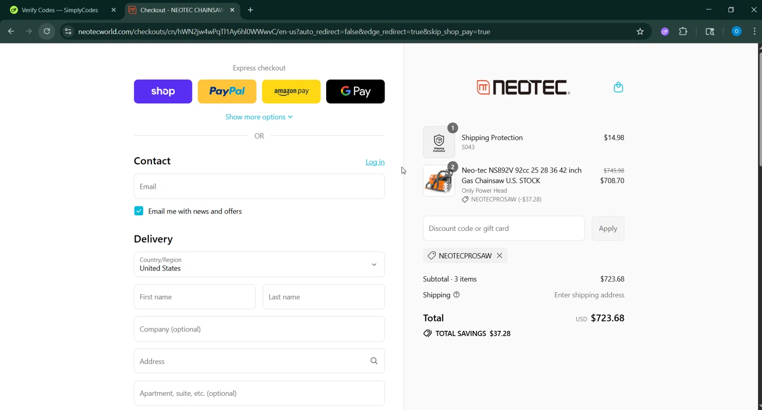Reload the checkout page
Image resolution: width=762 pixels, height=410 pixels.
coord(47,31)
